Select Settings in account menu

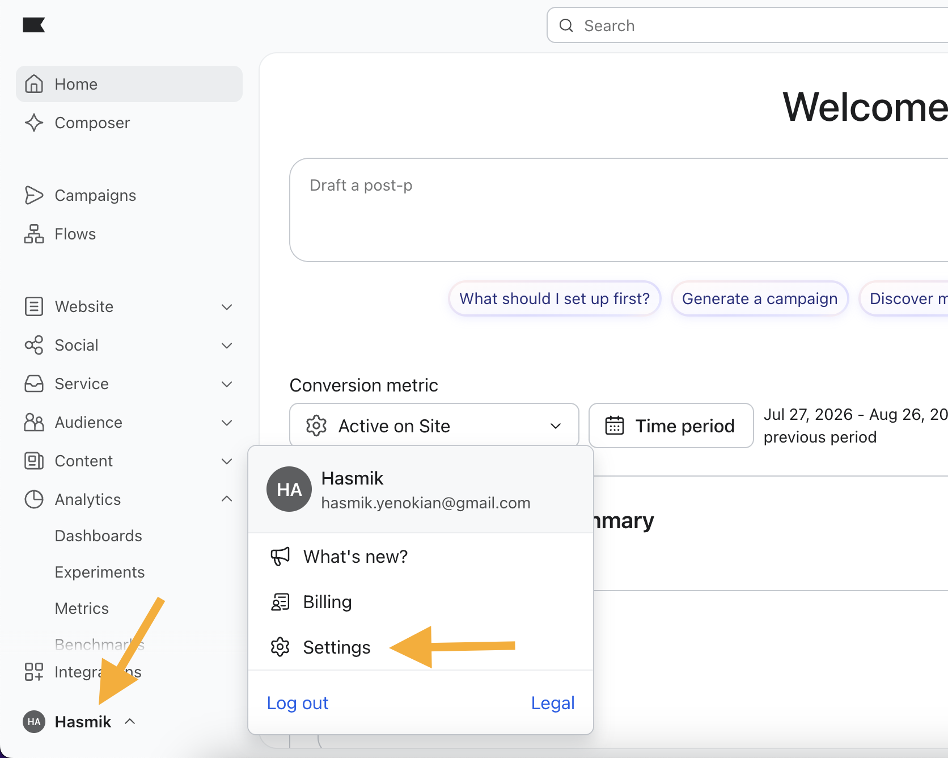point(421,647)
